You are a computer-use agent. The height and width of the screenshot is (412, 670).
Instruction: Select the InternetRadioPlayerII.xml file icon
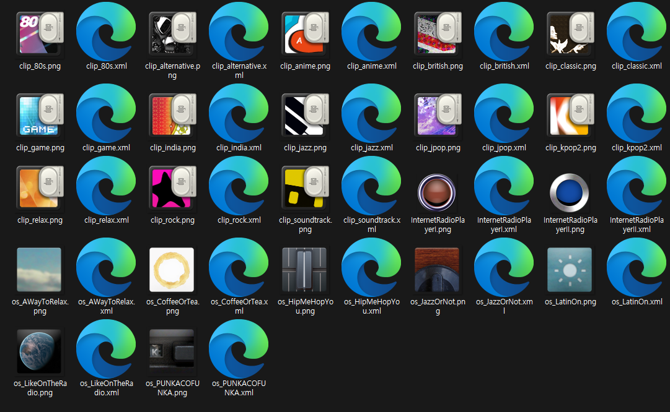click(637, 186)
